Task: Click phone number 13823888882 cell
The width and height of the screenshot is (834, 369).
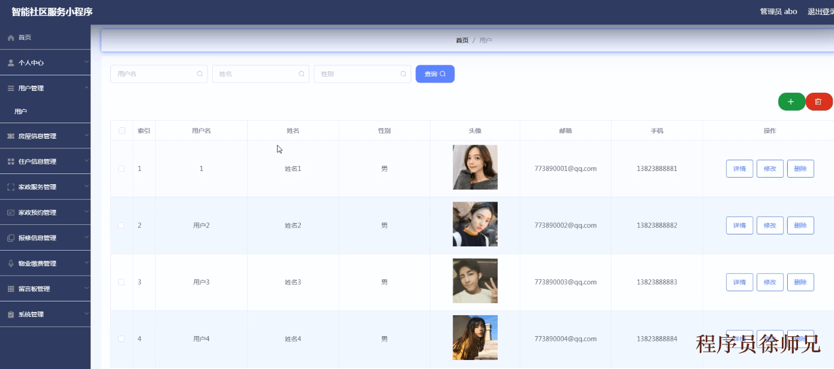Action: pos(657,225)
